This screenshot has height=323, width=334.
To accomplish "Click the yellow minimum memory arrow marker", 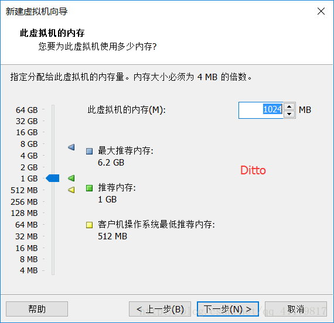I will pyautogui.click(x=71, y=190).
